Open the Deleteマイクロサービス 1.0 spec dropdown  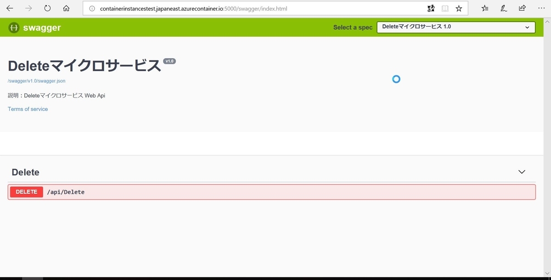coord(455,27)
